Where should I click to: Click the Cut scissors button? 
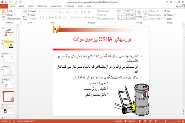[9, 11]
